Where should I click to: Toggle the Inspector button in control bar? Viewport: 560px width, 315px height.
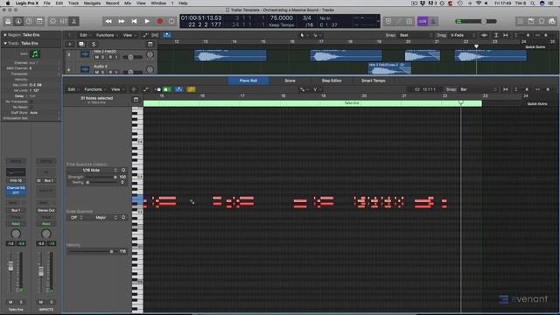(18, 21)
